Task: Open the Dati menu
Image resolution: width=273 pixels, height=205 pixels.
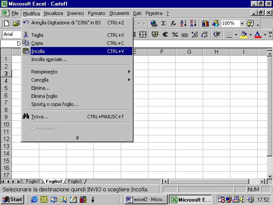Action: tap(137, 13)
